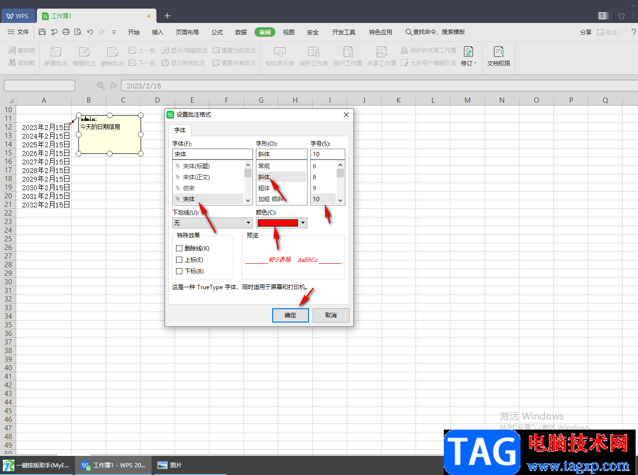Click 下一条 next comment

coord(142,63)
